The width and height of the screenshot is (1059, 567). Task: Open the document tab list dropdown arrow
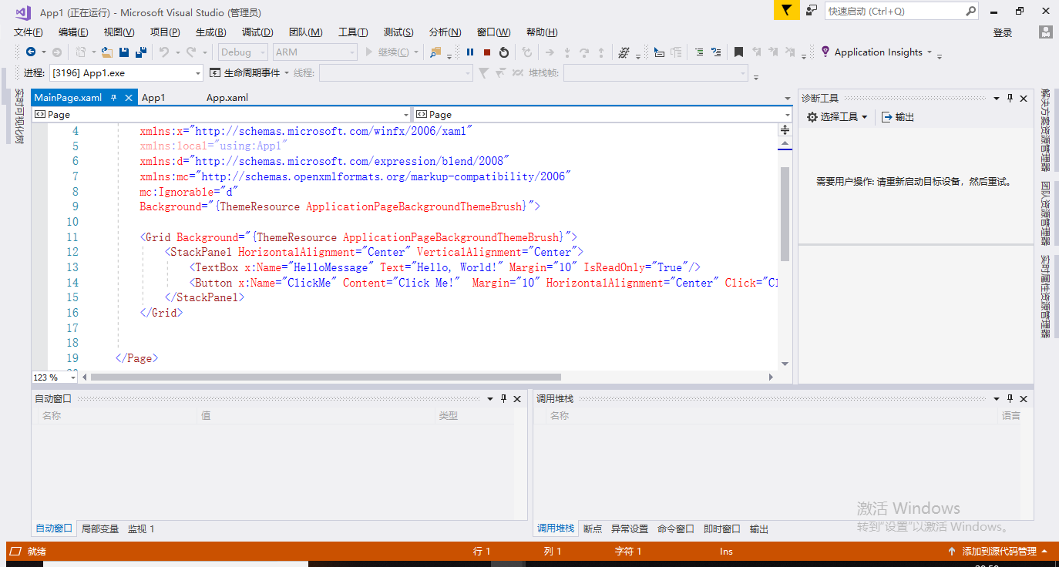point(787,99)
